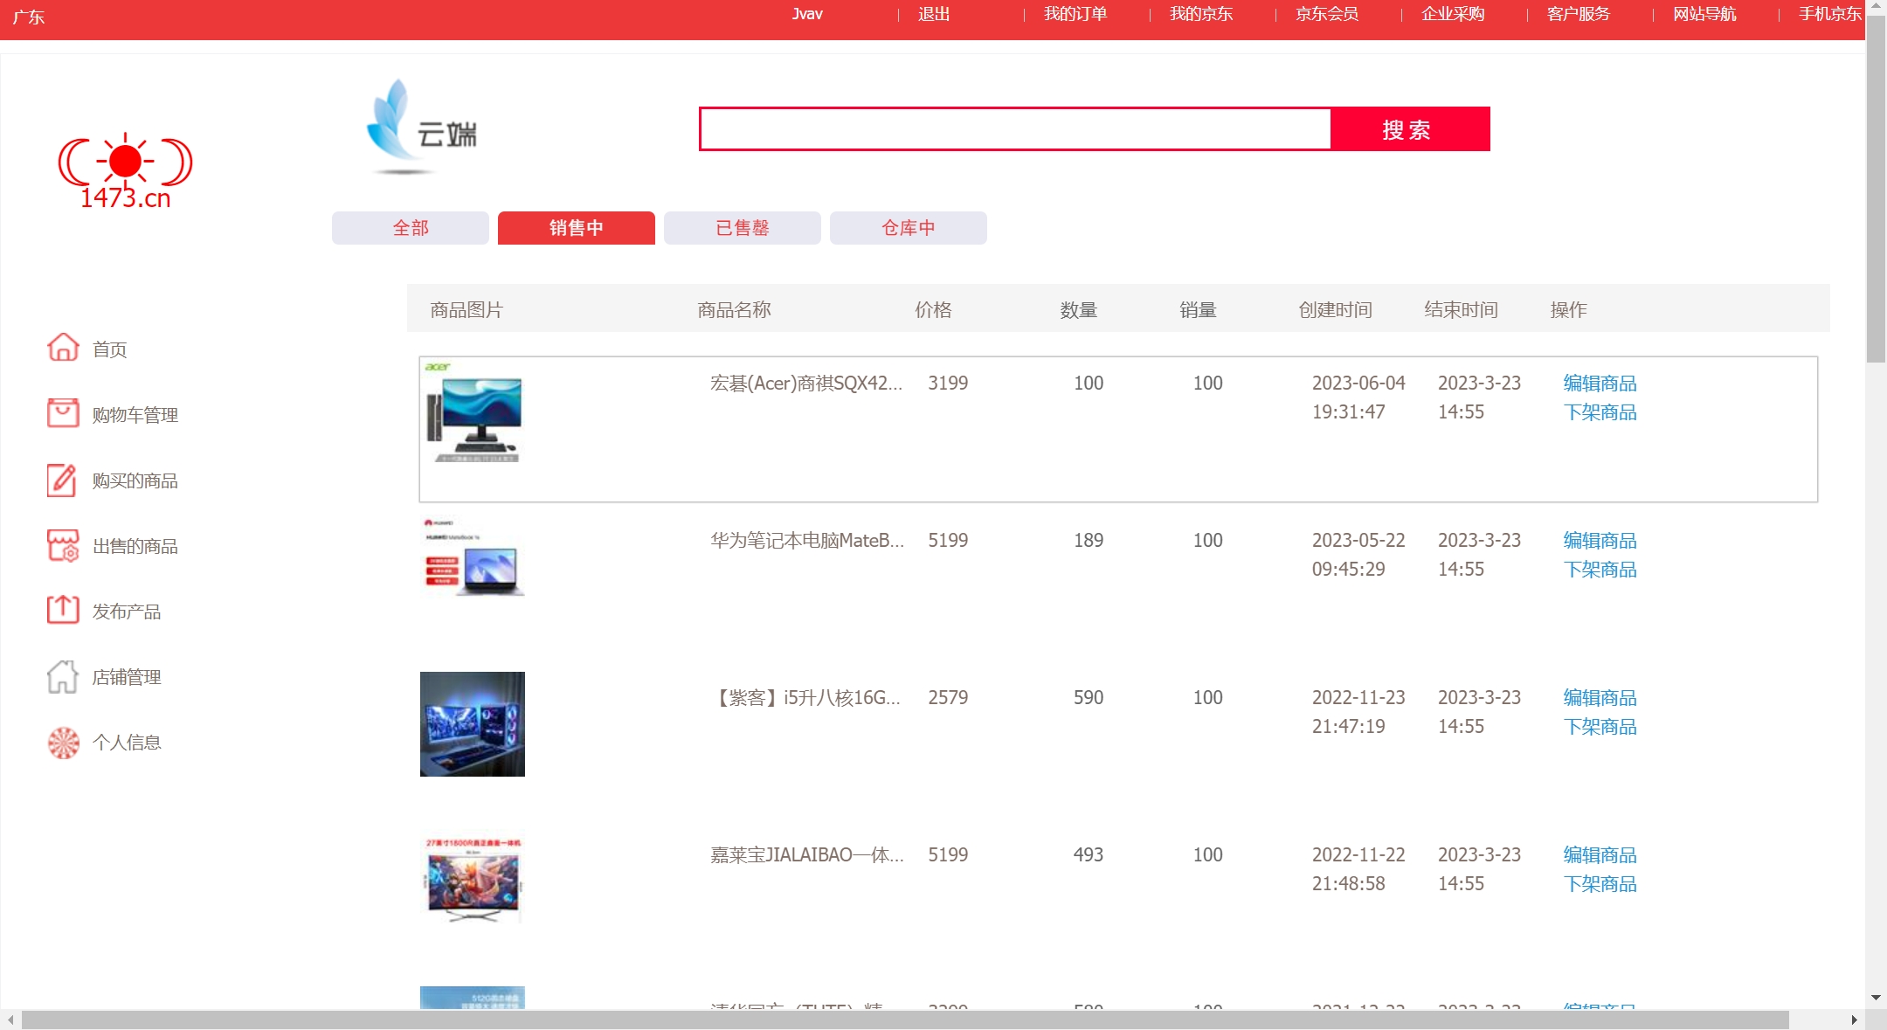The width and height of the screenshot is (1887, 1030).
Task: Click the 销量 column header
Action: click(1198, 310)
